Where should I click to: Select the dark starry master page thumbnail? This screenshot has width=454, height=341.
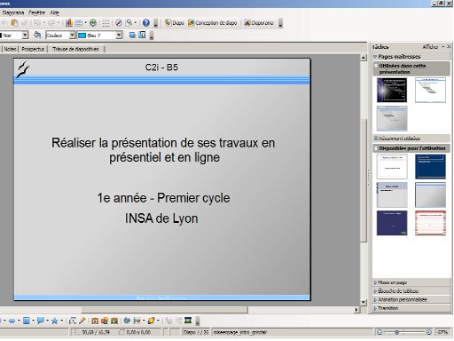392,90
